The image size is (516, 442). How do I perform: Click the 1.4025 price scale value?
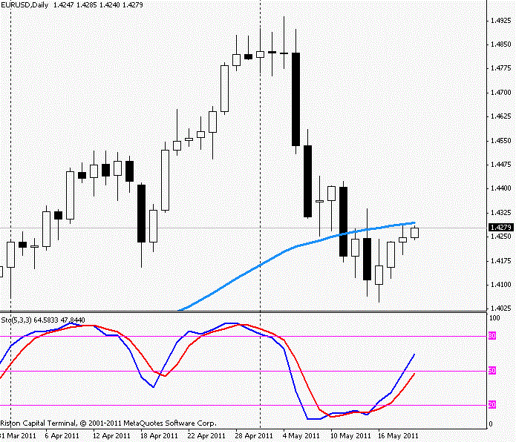pos(501,309)
